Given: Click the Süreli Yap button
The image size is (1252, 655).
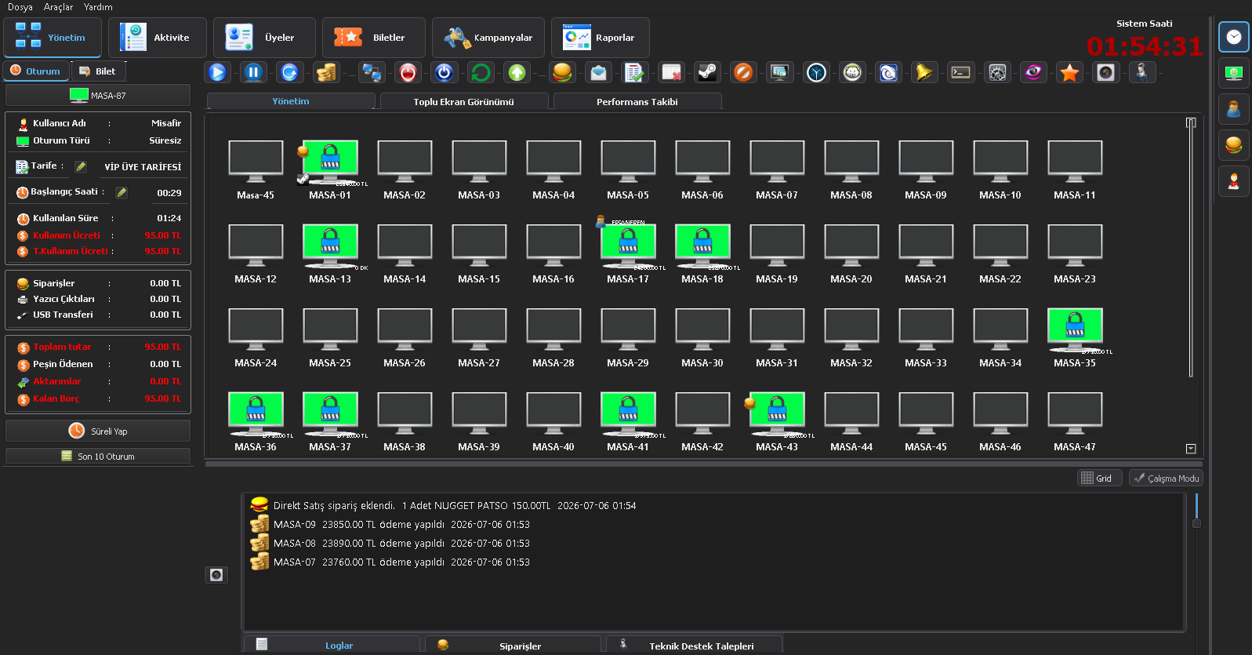Looking at the screenshot, I should click(x=98, y=431).
